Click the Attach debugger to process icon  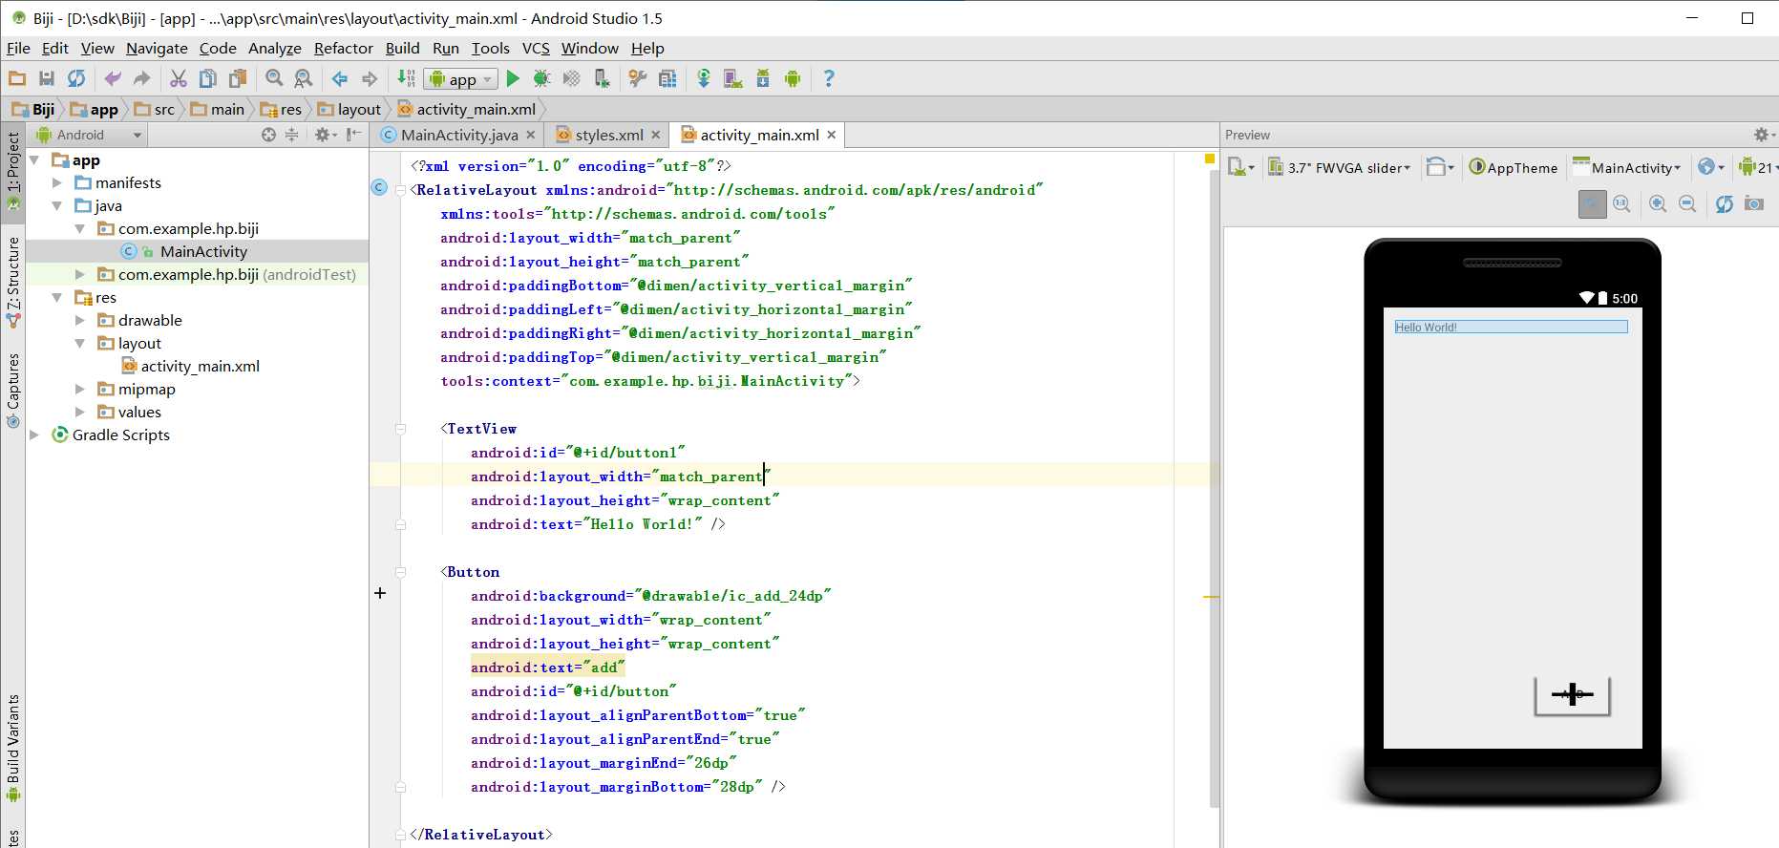coord(602,79)
